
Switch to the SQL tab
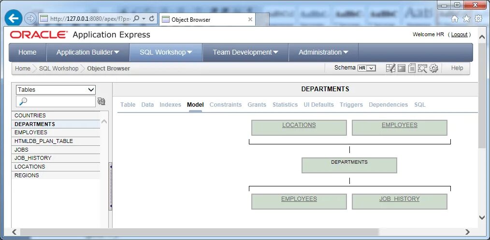tap(420, 105)
